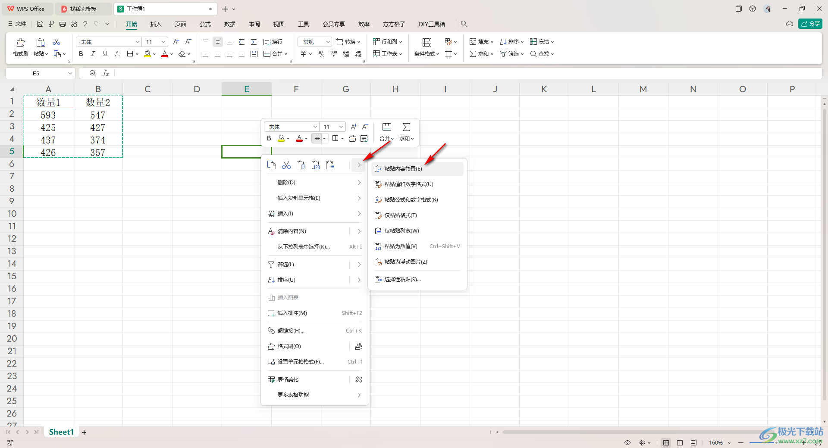Viewport: 828px width, 448px height.
Task: Toggle center horizontal alignment in ribbon
Action: 218,54
